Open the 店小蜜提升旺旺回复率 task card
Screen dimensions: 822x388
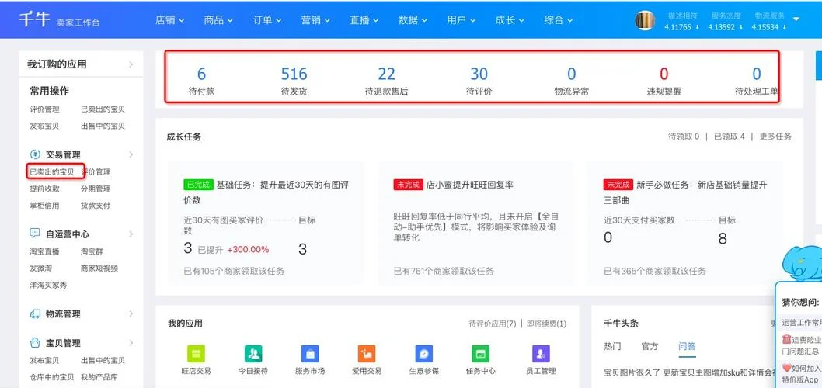click(475, 223)
